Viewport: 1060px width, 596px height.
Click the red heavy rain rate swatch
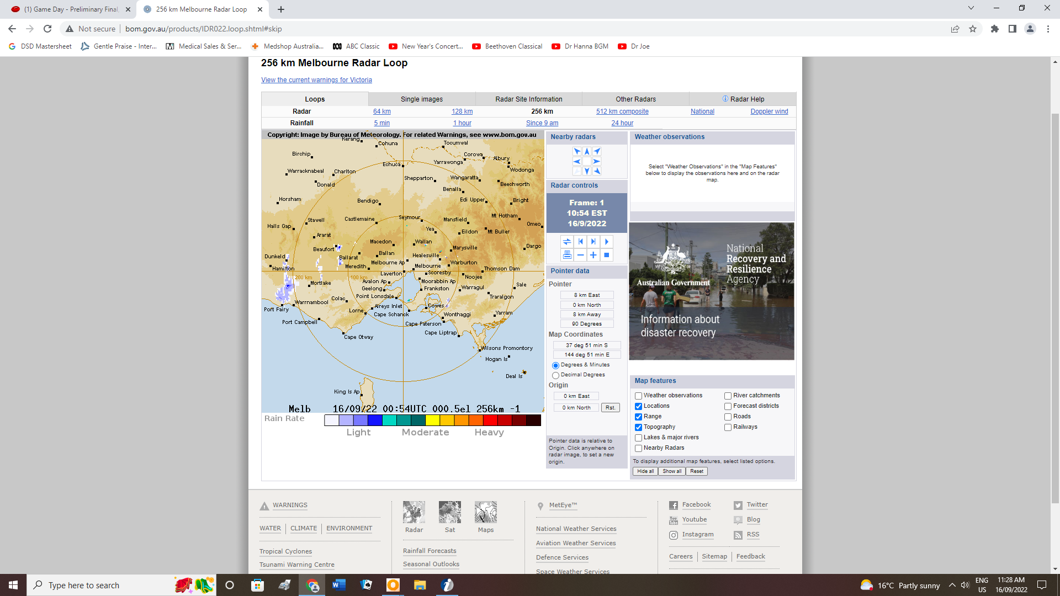point(490,421)
